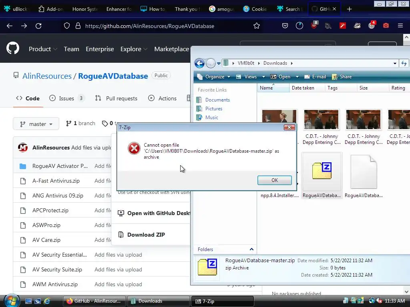410x307 pixels.
Task: Refresh the Explorer Downloads folder
Action: point(404,63)
